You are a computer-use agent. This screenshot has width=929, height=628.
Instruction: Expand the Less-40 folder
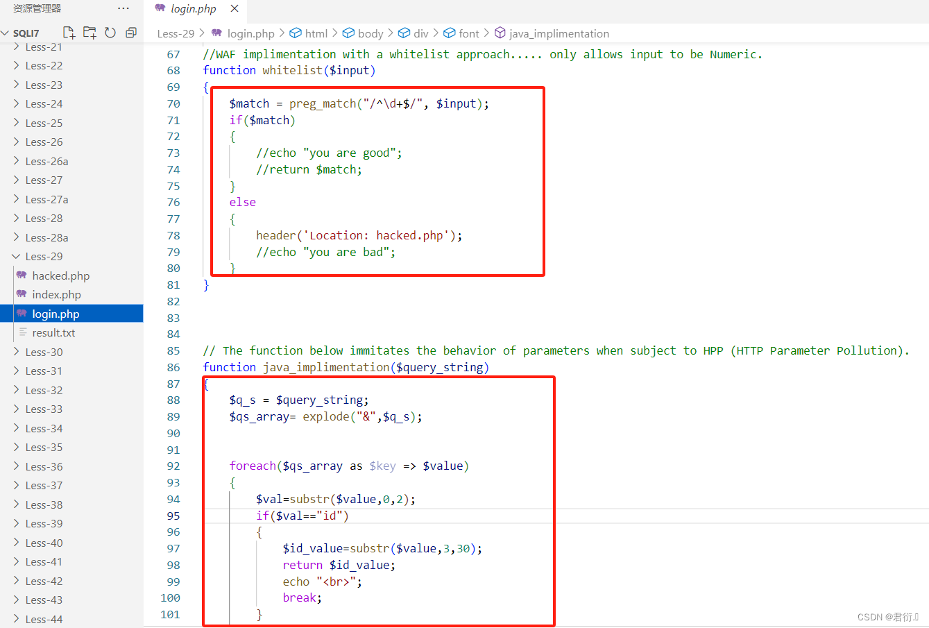coord(44,543)
